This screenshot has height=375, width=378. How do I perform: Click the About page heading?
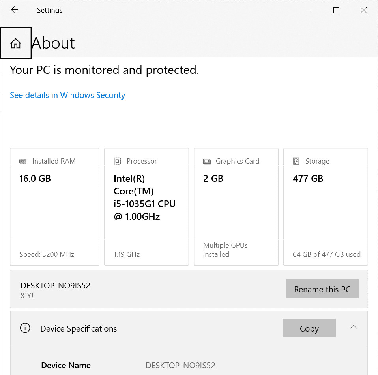point(53,43)
